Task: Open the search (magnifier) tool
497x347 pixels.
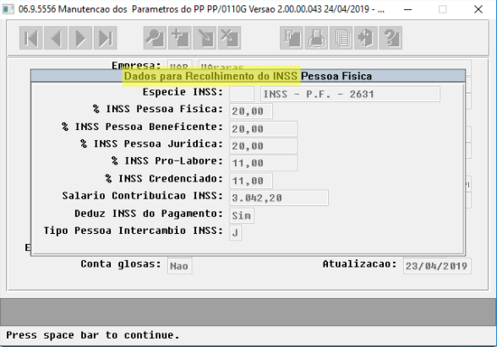Action: click(x=155, y=38)
